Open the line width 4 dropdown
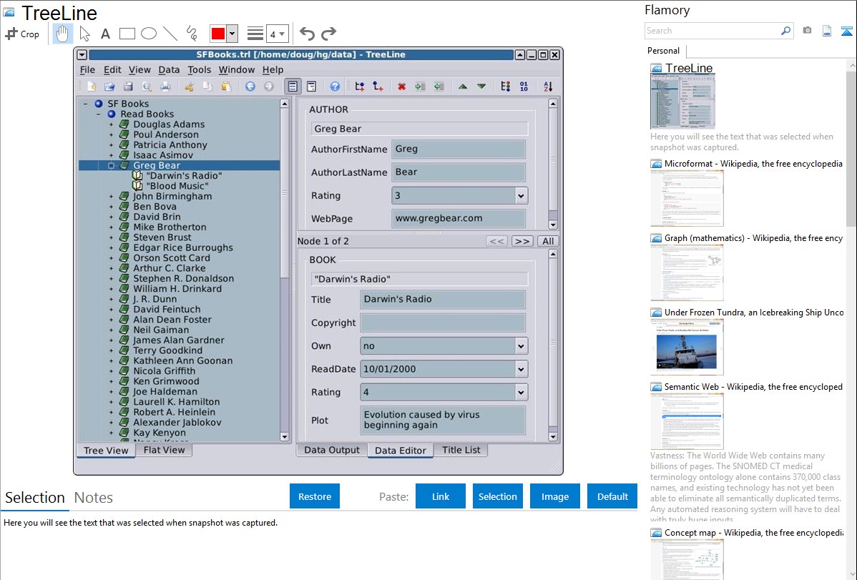The width and height of the screenshot is (857, 580). [277, 34]
